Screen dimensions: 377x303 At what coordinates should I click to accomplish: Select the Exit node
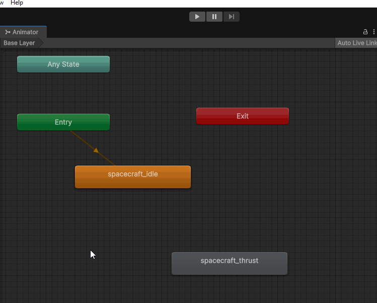click(243, 116)
